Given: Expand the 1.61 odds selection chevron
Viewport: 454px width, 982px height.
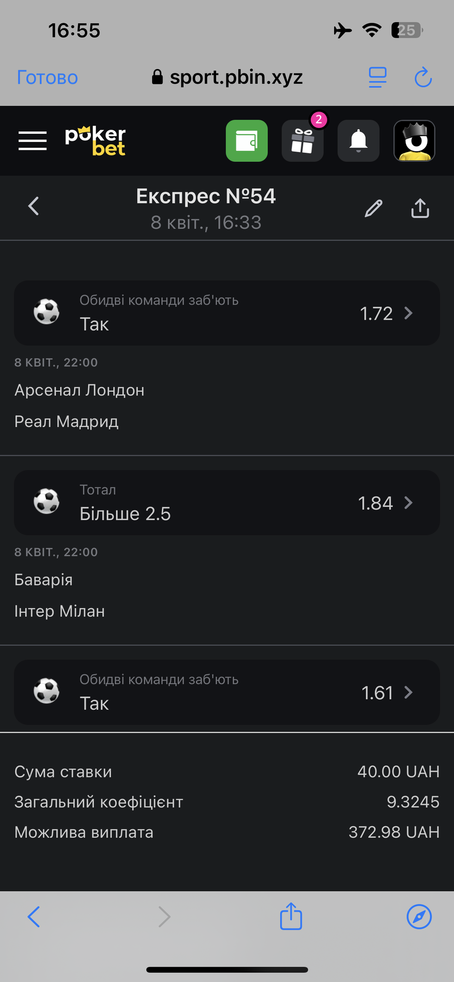Looking at the screenshot, I should (x=409, y=692).
